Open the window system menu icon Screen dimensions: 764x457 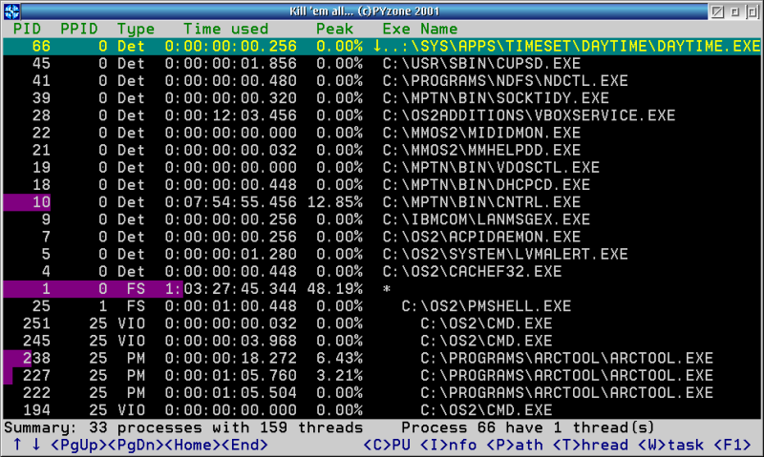pos(13,10)
